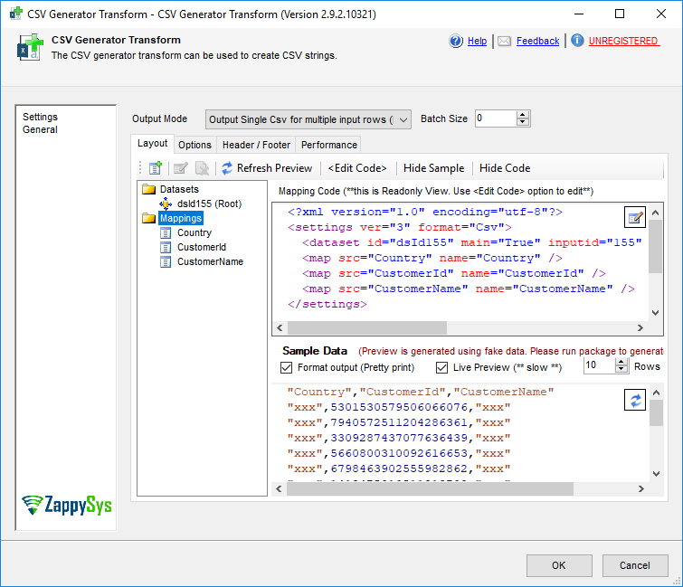Toggle Format output (Pretty print) checkbox
This screenshot has width=683, height=587.
click(x=286, y=367)
